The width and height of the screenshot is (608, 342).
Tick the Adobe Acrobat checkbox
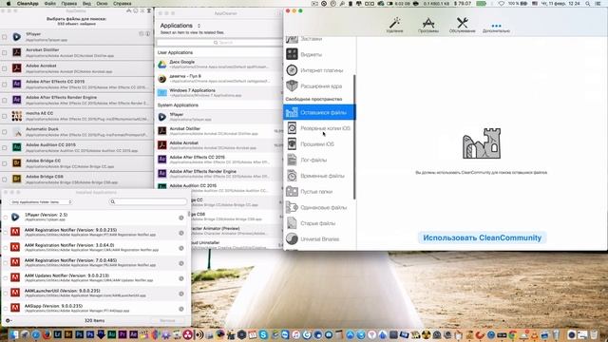5,68
